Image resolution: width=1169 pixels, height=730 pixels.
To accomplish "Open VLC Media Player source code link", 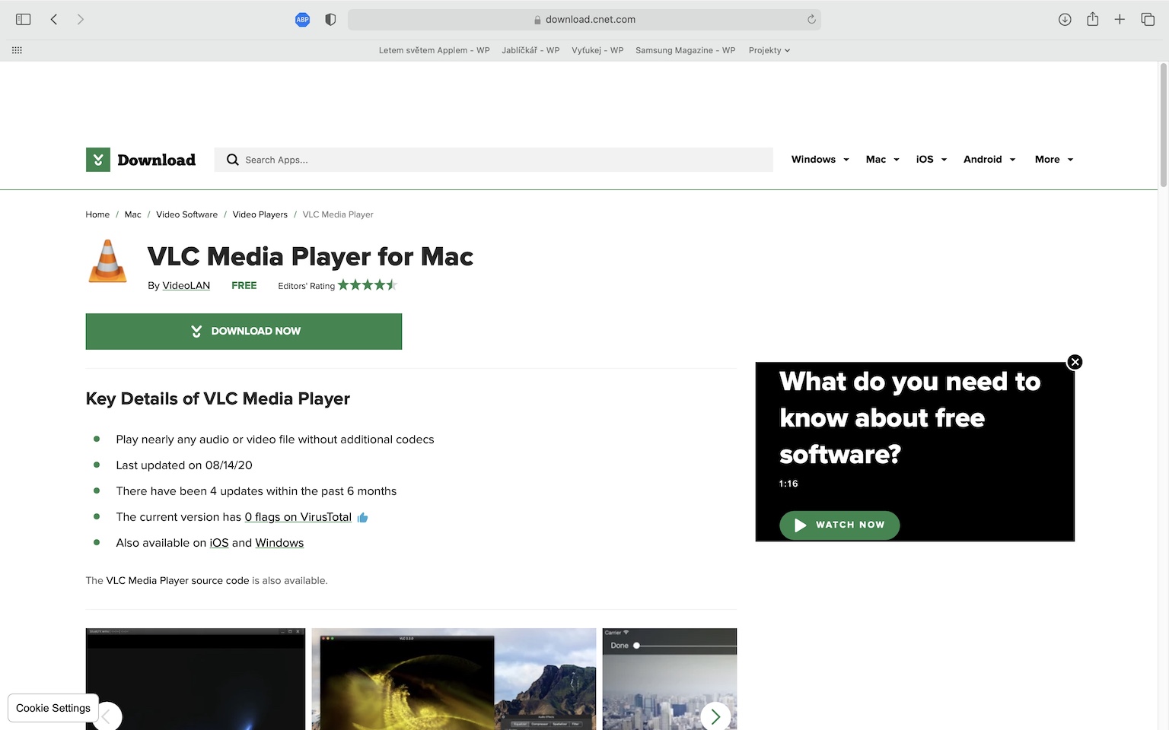I will point(177,581).
